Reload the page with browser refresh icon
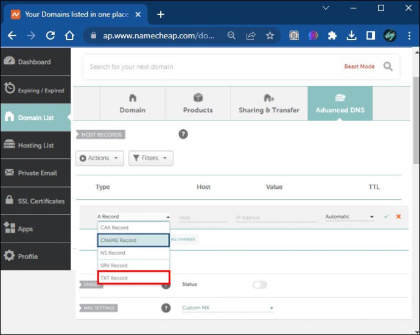Screen dimensions: 420x335 [51, 36]
